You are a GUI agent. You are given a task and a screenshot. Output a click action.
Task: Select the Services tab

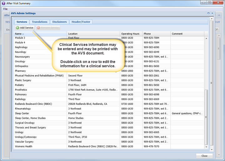click(x=22, y=22)
